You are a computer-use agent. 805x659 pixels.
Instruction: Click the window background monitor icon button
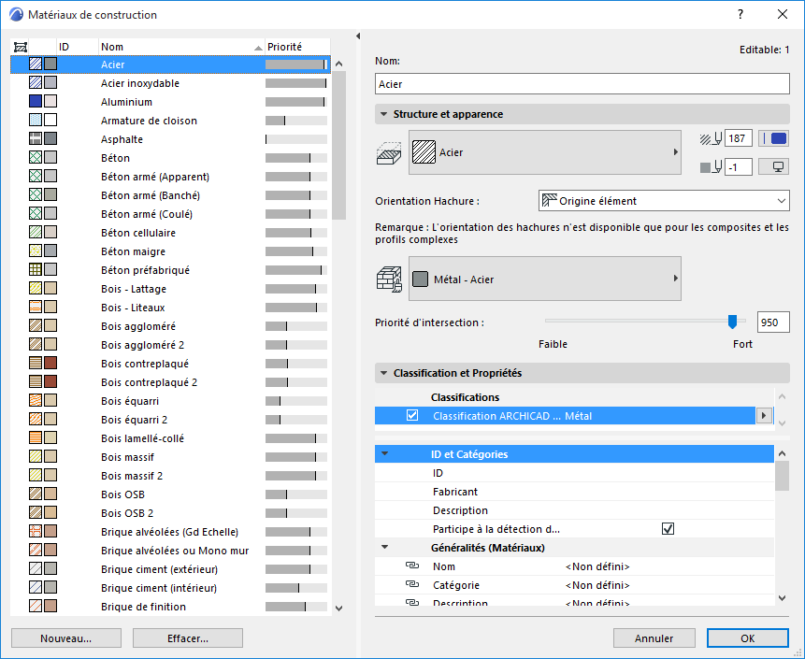tap(774, 166)
